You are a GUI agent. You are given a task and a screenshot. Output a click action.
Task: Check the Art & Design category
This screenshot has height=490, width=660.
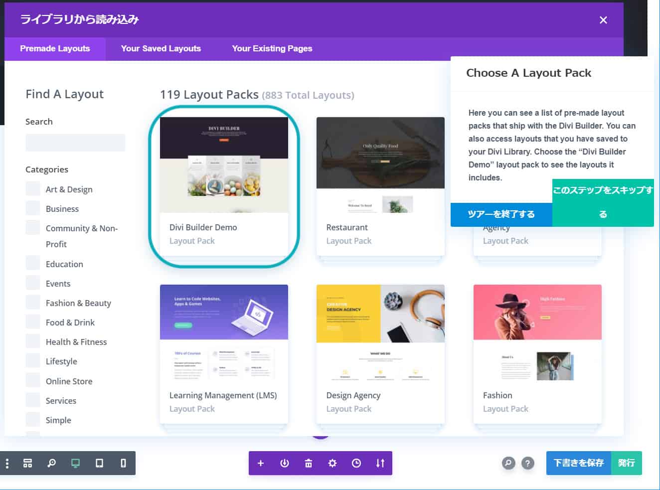tap(33, 188)
